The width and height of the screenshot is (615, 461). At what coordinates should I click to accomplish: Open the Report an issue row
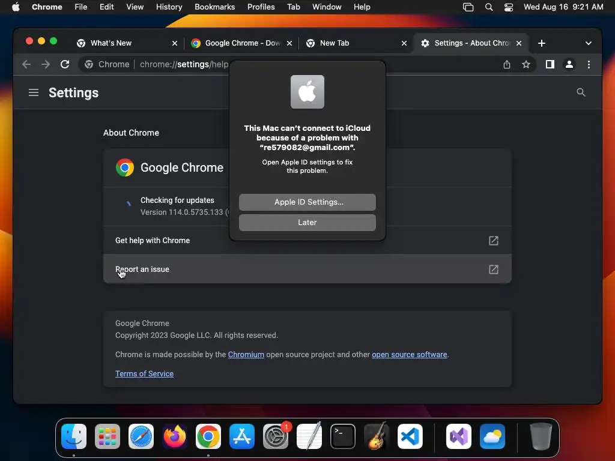[x=307, y=270]
